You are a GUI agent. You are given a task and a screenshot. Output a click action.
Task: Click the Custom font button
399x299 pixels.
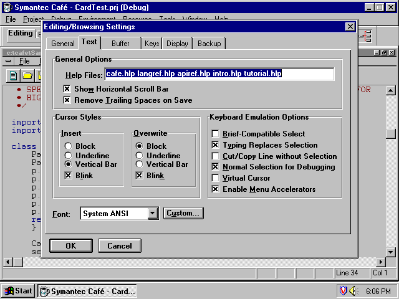click(183, 213)
